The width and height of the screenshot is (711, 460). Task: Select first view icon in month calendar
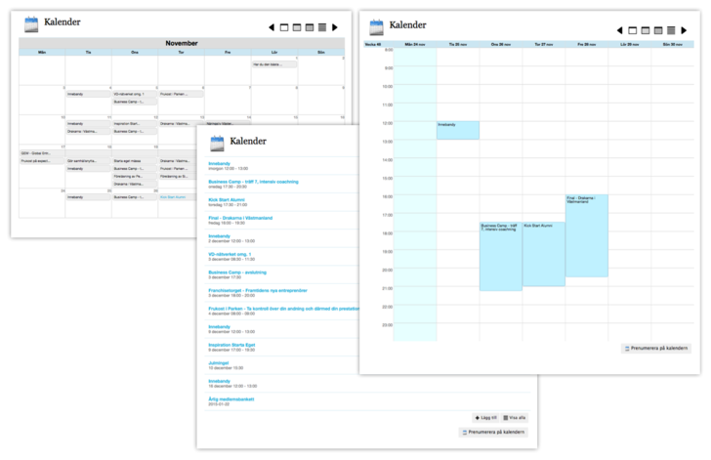click(x=284, y=27)
